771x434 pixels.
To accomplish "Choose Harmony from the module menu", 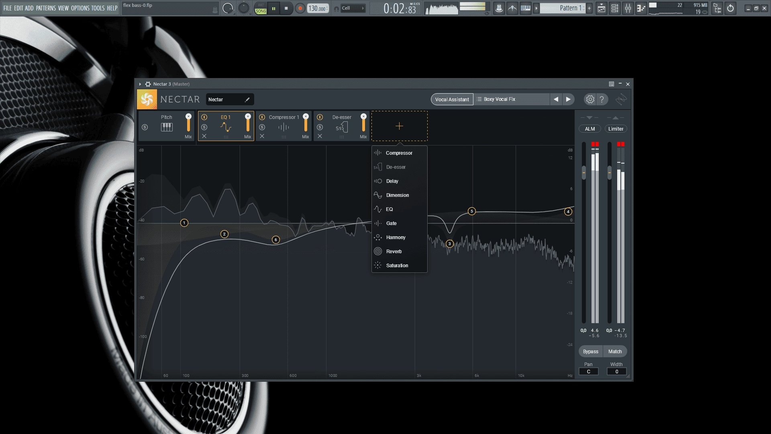I will point(399,237).
